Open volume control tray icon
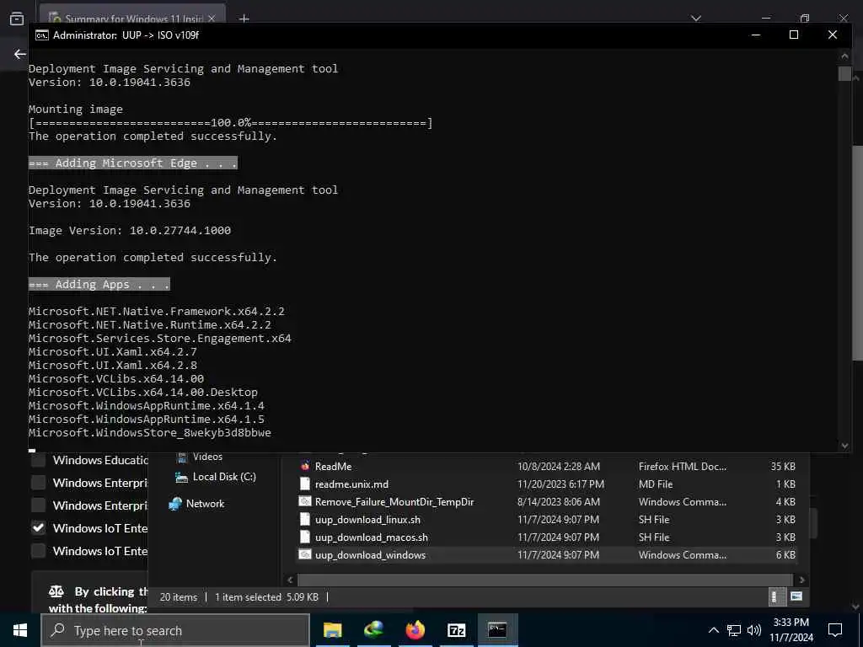 [x=754, y=630]
